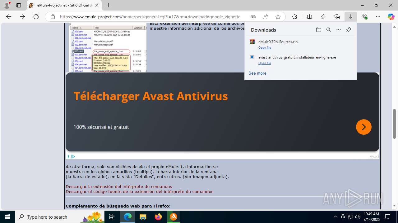Click the eMule screenshot thumbnail image

(x=107, y=48)
